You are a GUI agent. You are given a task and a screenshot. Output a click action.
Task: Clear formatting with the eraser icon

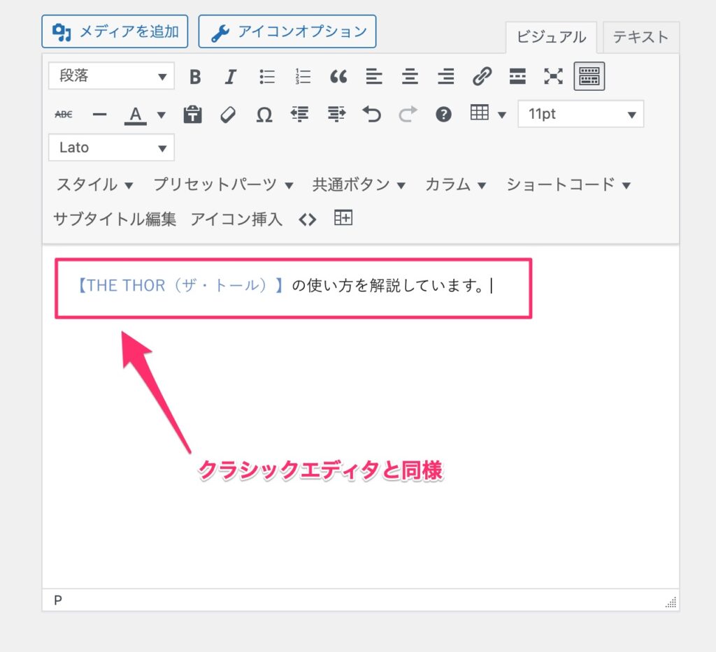pyautogui.click(x=228, y=114)
